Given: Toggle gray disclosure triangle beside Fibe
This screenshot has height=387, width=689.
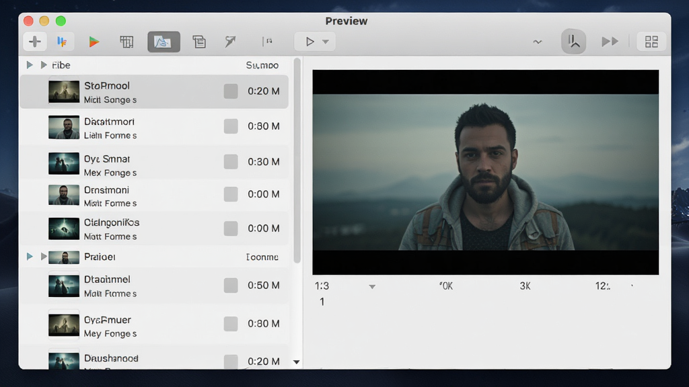Looking at the screenshot, I should point(44,65).
